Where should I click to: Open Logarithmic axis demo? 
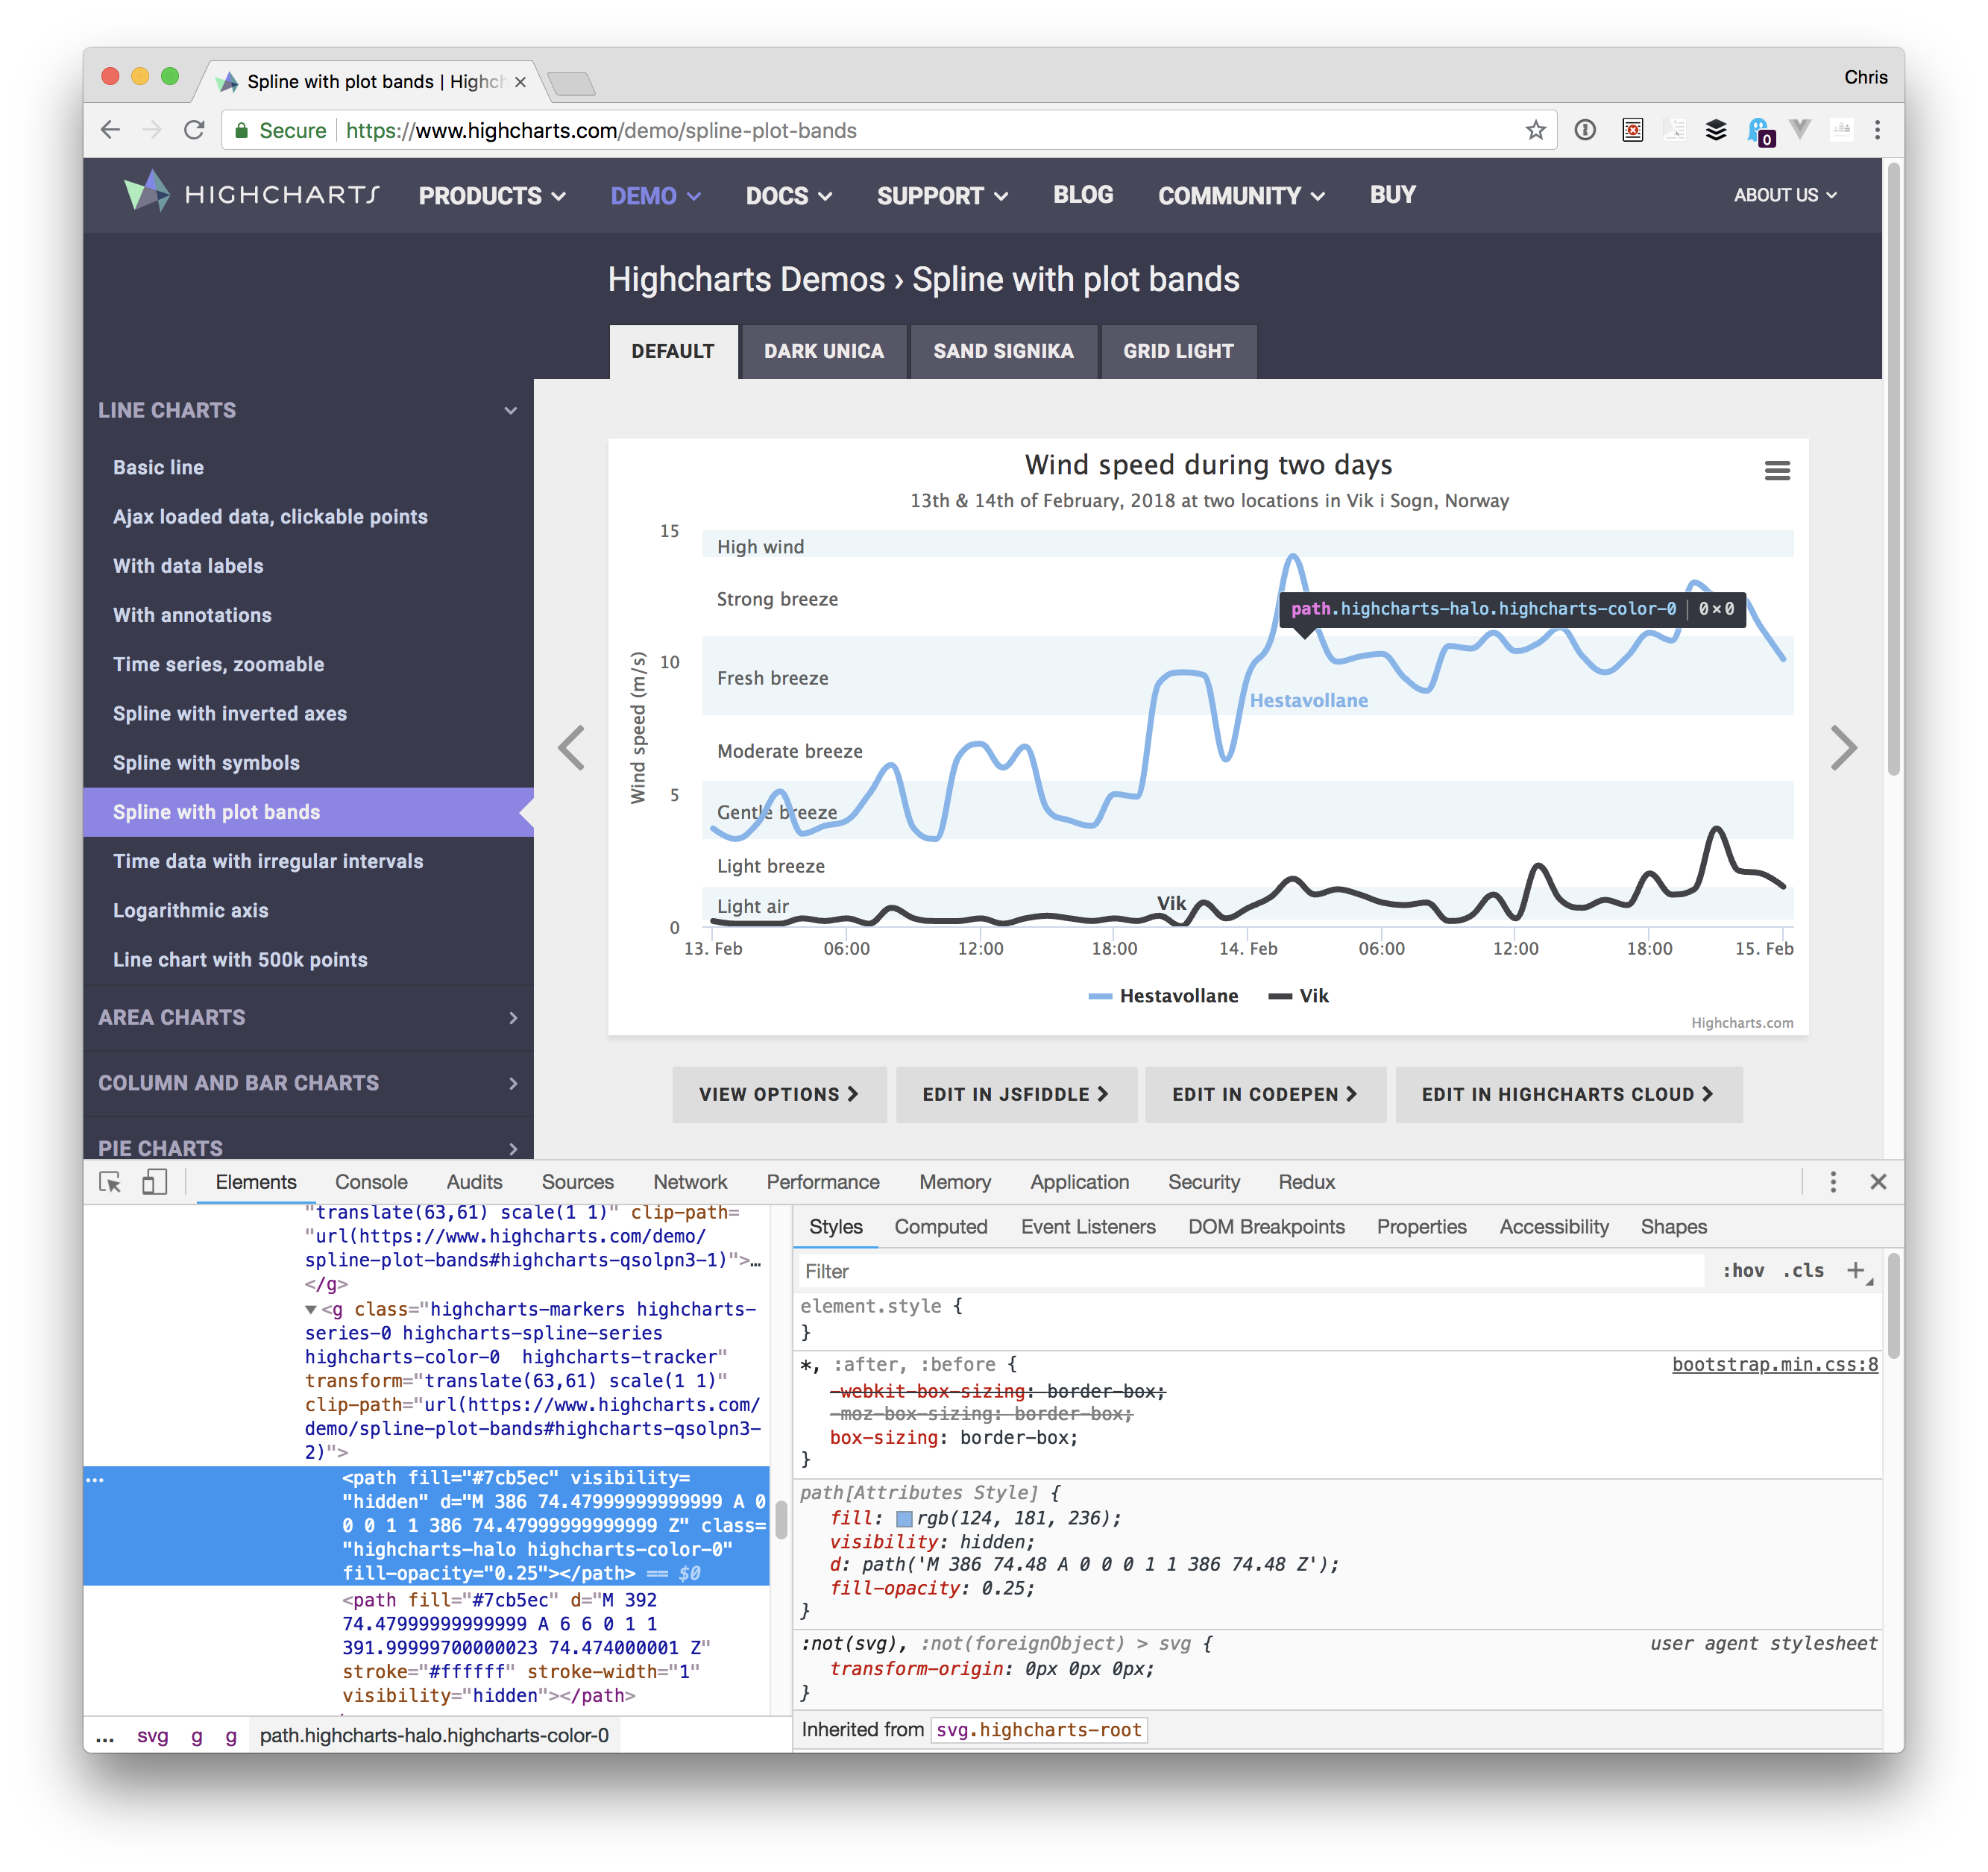tap(190, 910)
